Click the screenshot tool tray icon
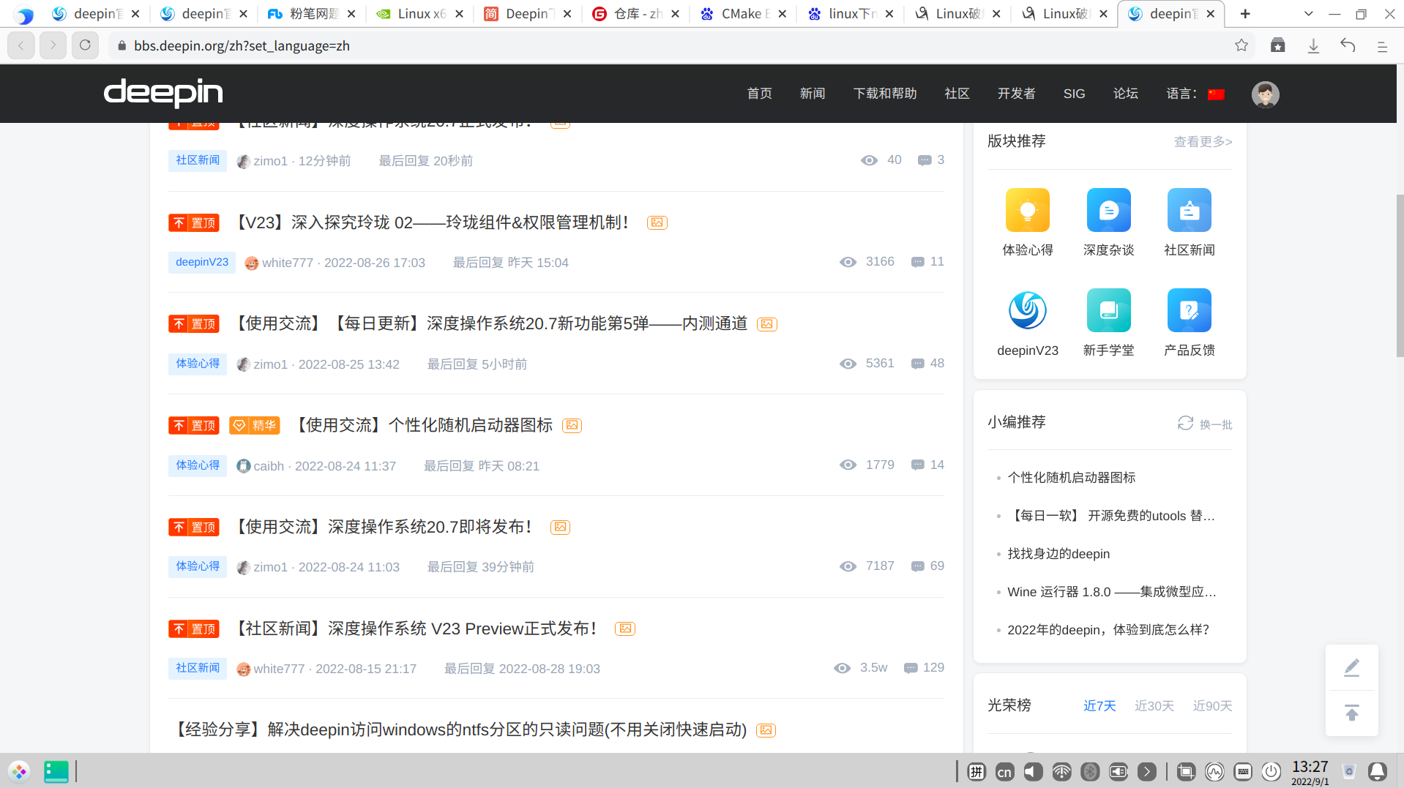This screenshot has width=1404, height=788. tap(1186, 771)
